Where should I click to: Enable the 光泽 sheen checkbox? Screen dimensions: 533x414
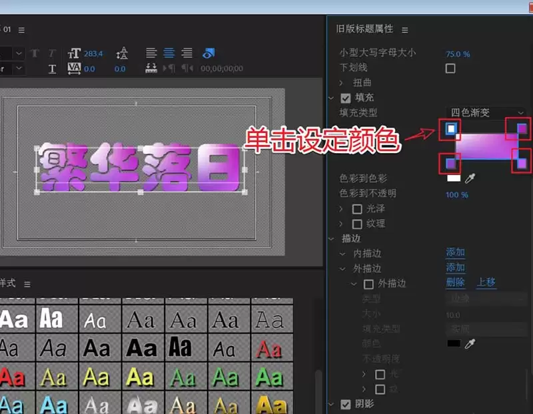coord(356,209)
